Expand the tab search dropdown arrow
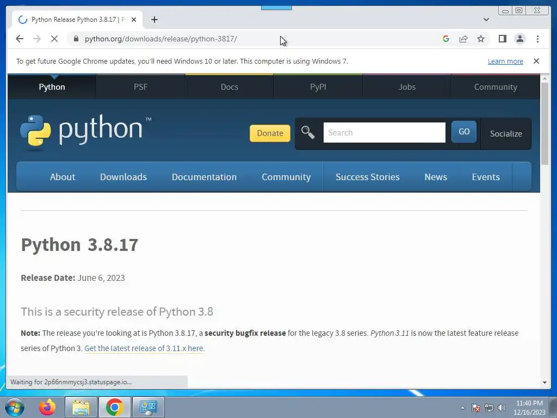The image size is (557, 418). (486, 20)
